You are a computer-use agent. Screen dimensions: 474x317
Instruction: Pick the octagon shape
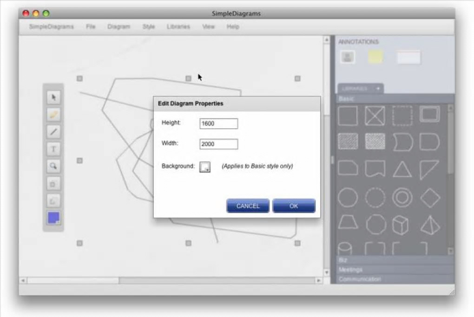[376, 225]
